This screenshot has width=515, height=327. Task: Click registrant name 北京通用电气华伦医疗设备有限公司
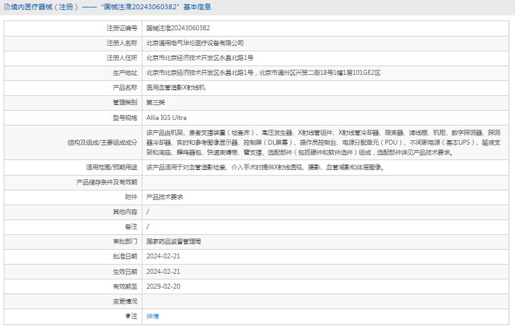(x=195, y=43)
